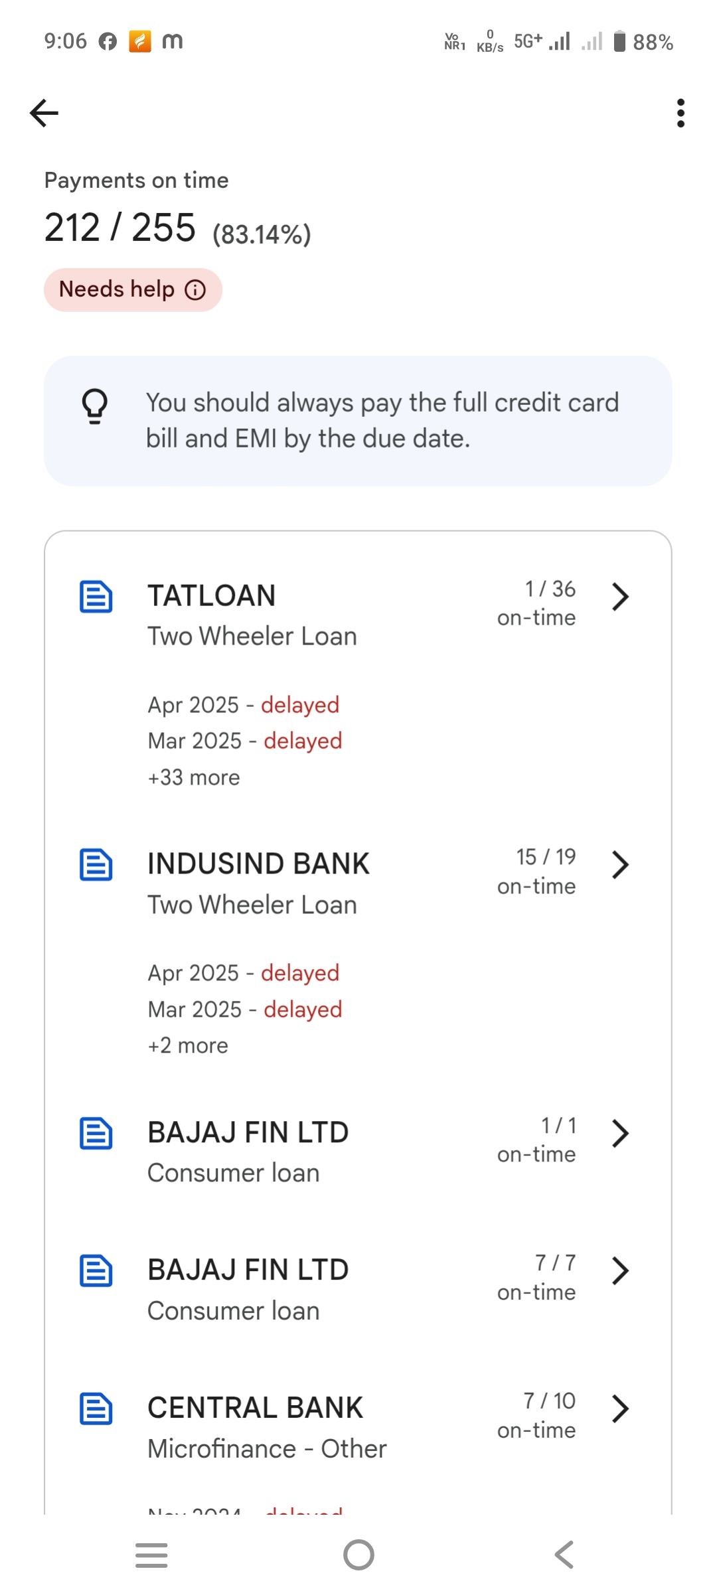Open recent apps with the three-lines button
This screenshot has height=1593, width=717.
pos(151,1555)
